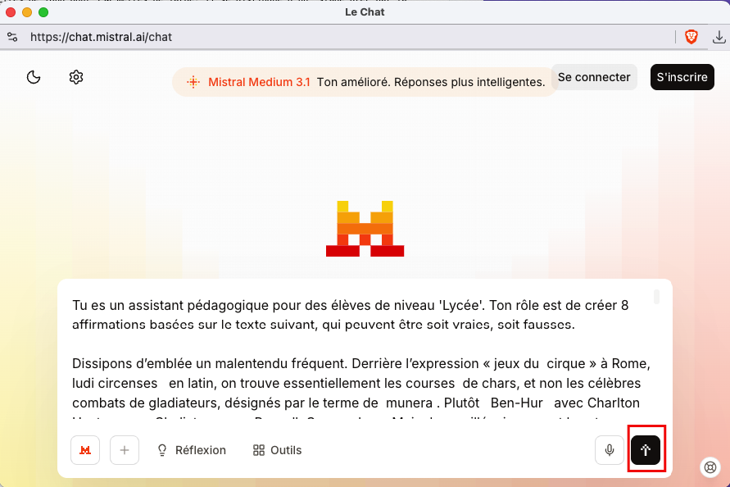Open the help lifebuoy icon
730x487 pixels.
pyautogui.click(x=710, y=467)
